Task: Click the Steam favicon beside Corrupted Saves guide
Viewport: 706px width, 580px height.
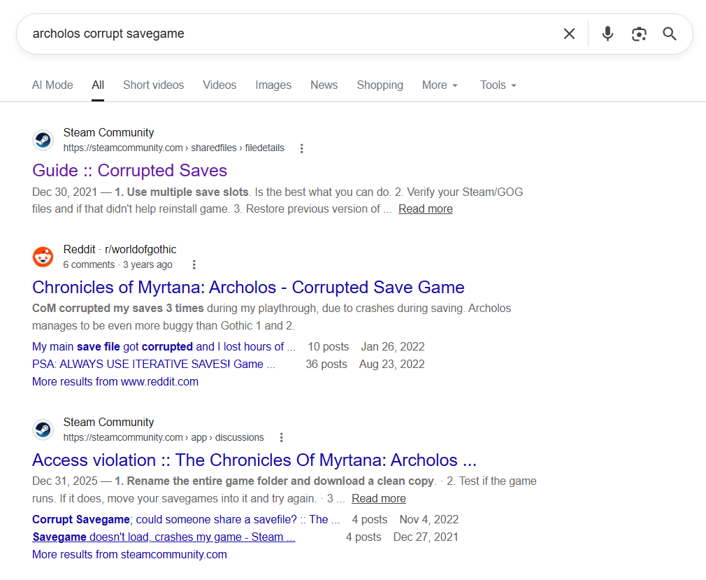Action: 43,140
